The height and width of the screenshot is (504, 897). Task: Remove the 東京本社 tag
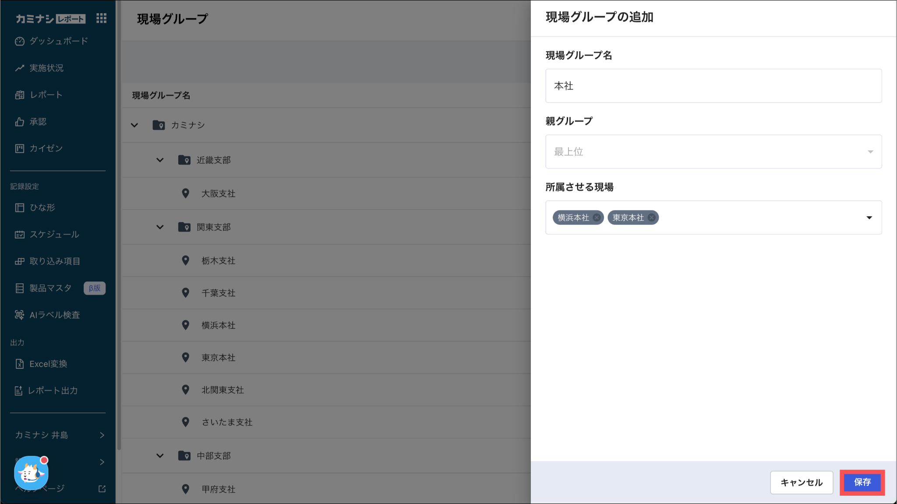[652, 218]
